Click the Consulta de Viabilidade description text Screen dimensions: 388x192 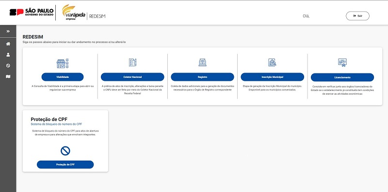click(63, 88)
